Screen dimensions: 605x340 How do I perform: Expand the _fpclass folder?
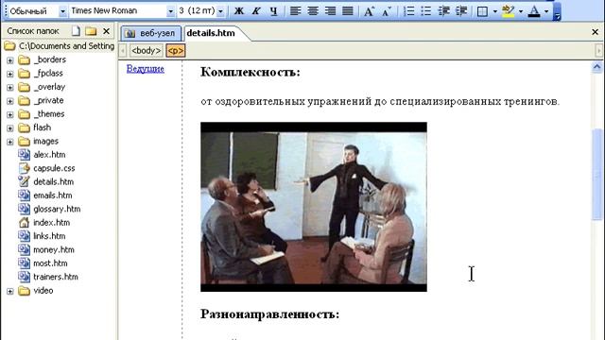coord(10,74)
